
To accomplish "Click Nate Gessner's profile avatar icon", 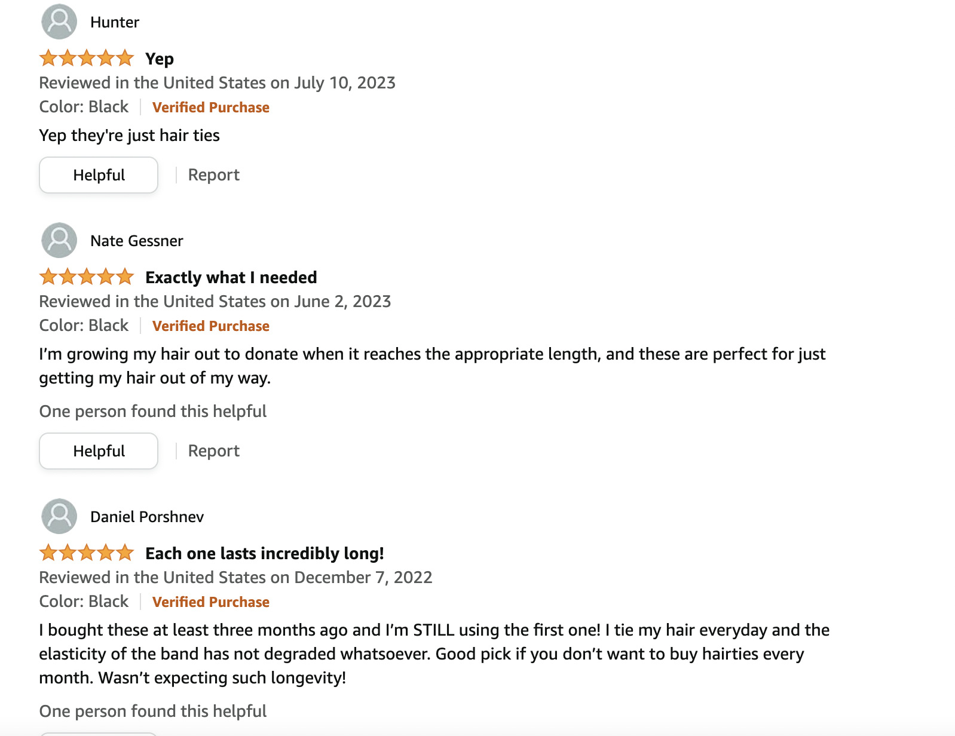I will [x=59, y=241].
